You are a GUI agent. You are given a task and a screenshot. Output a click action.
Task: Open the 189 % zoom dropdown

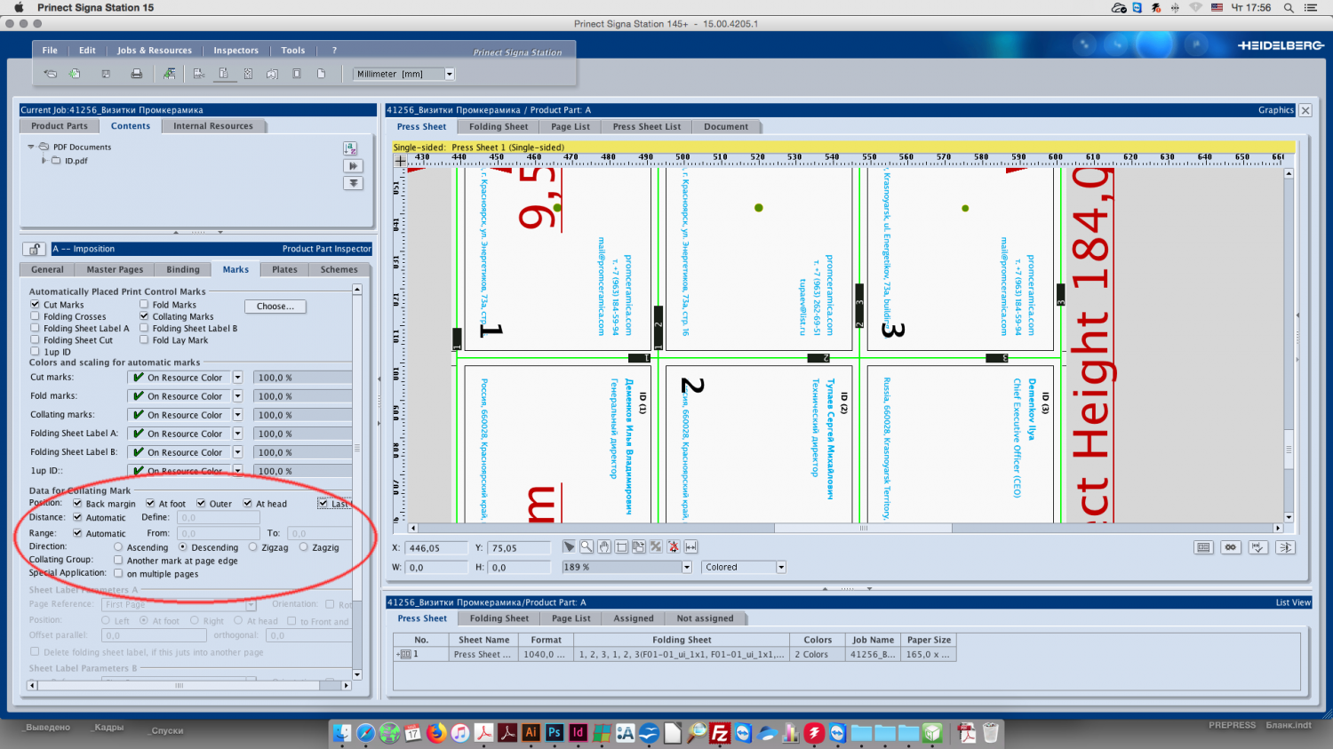coord(687,567)
